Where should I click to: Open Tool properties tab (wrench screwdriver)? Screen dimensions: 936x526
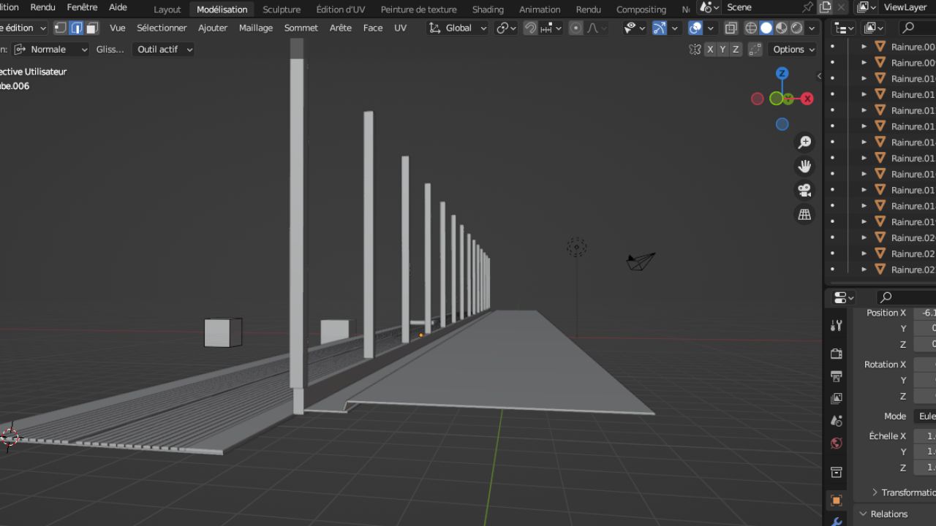point(837,326)
